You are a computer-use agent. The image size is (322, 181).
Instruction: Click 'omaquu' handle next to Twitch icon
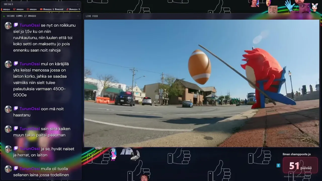[20, 9]
